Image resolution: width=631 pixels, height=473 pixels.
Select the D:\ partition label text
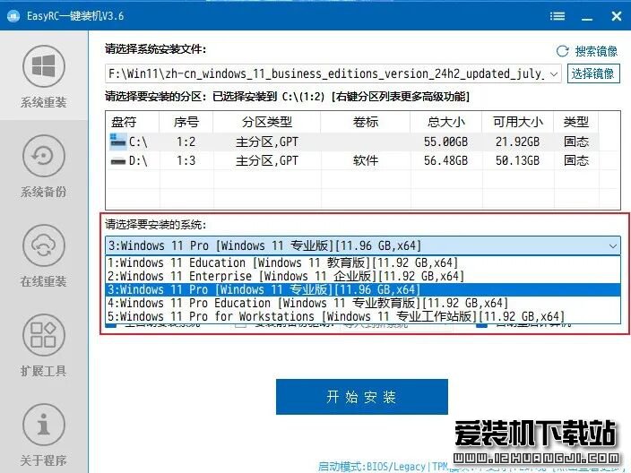[138, 161]
